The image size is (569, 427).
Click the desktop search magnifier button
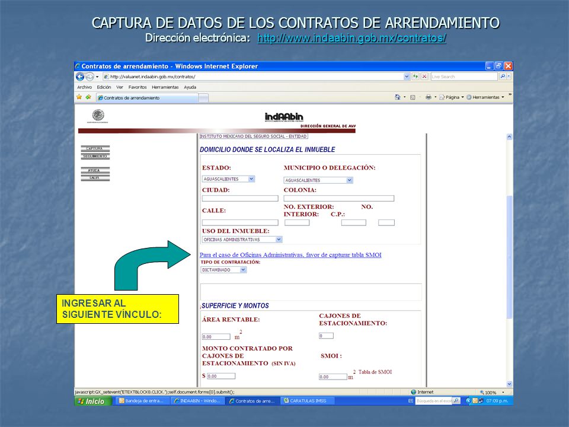click(x=456, y=401)
